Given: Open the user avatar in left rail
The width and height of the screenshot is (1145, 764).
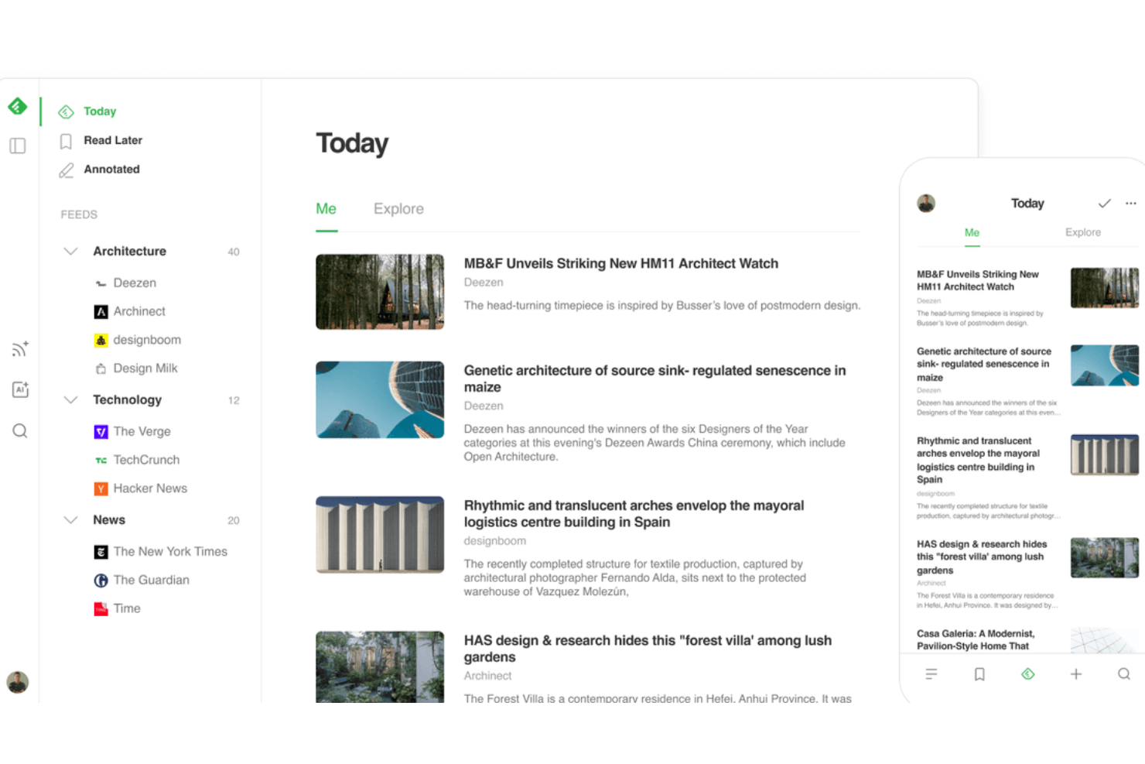Looking at the screenshot, I should coord(18,682).
